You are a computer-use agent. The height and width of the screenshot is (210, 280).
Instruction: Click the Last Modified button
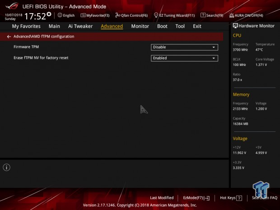(x=162, y=198)
